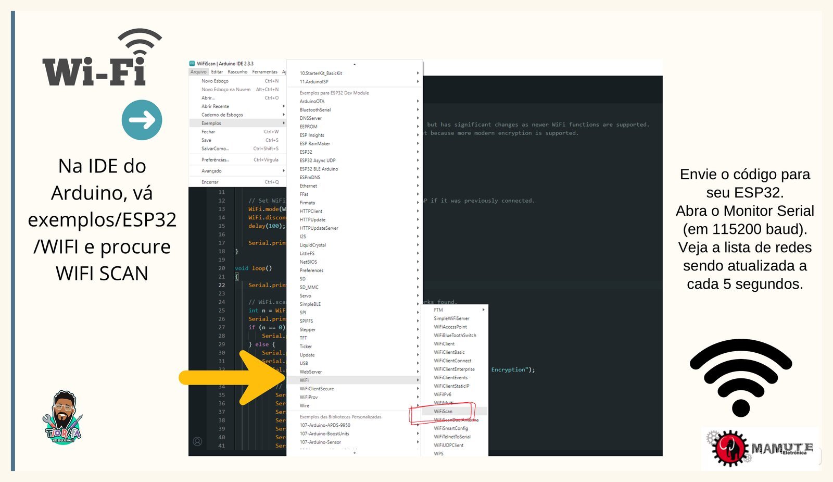Screen dimensions: 833x482
Task: Open ESP32 BLE Arduino examples
Action: [x=355, y=169]
